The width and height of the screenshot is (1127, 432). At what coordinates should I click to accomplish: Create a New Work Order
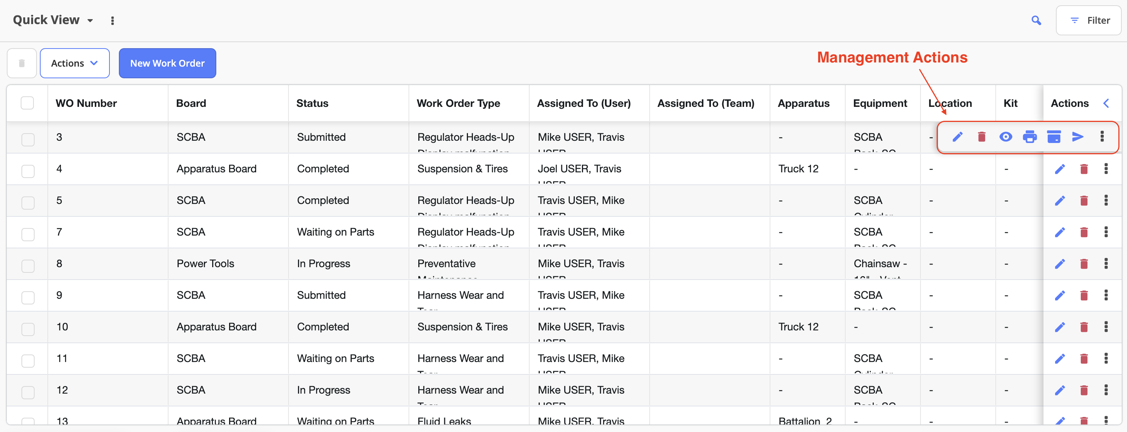tap(167, 63)
